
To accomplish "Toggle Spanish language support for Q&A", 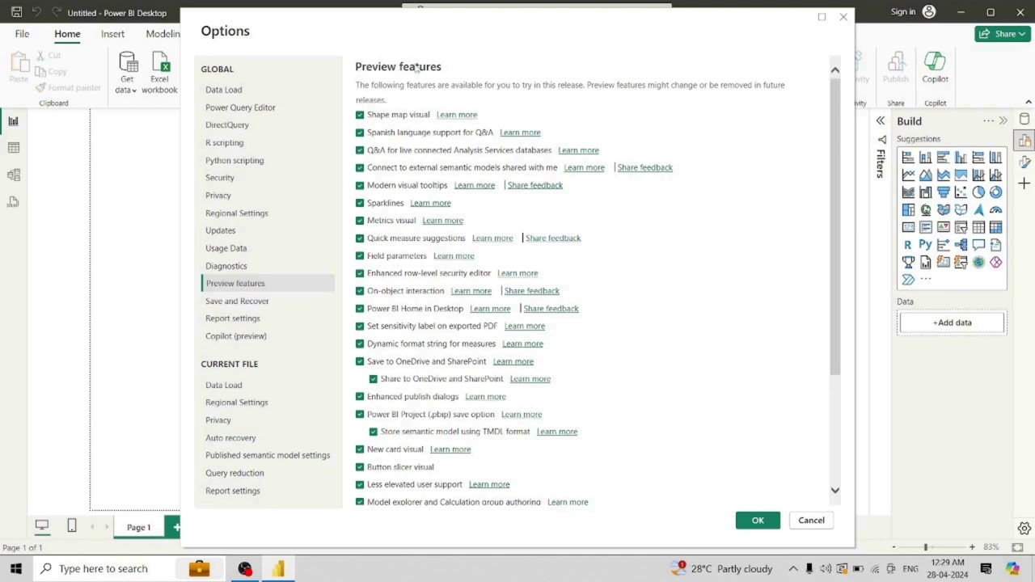I will click(360, 133).
